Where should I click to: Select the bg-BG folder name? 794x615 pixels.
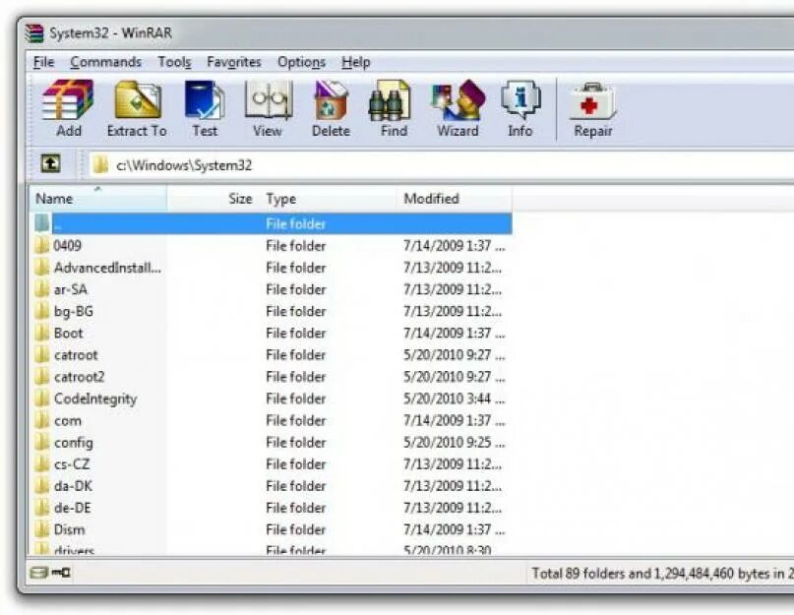point(74,312)
